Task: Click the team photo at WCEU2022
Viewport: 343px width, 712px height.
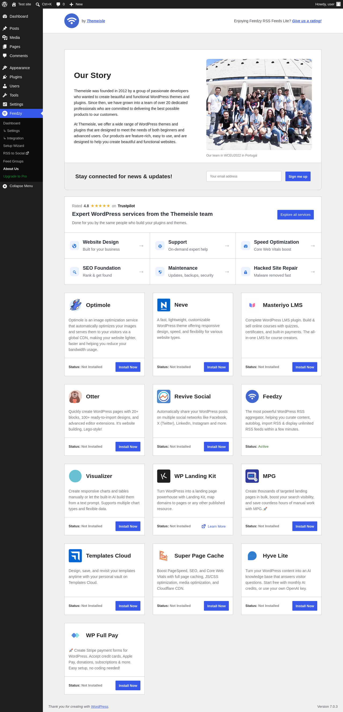Action: click(259, 105)
